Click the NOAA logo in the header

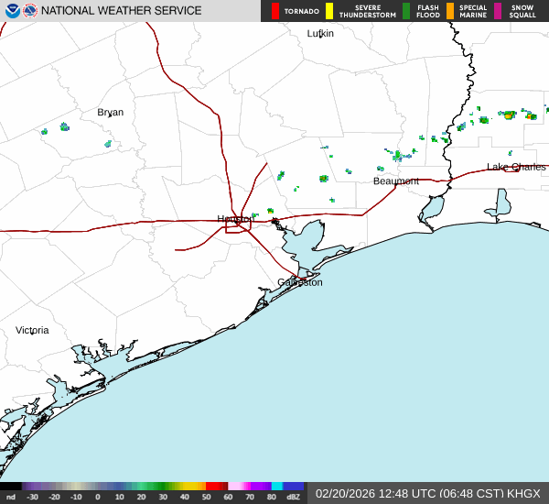tap(12, 11)
